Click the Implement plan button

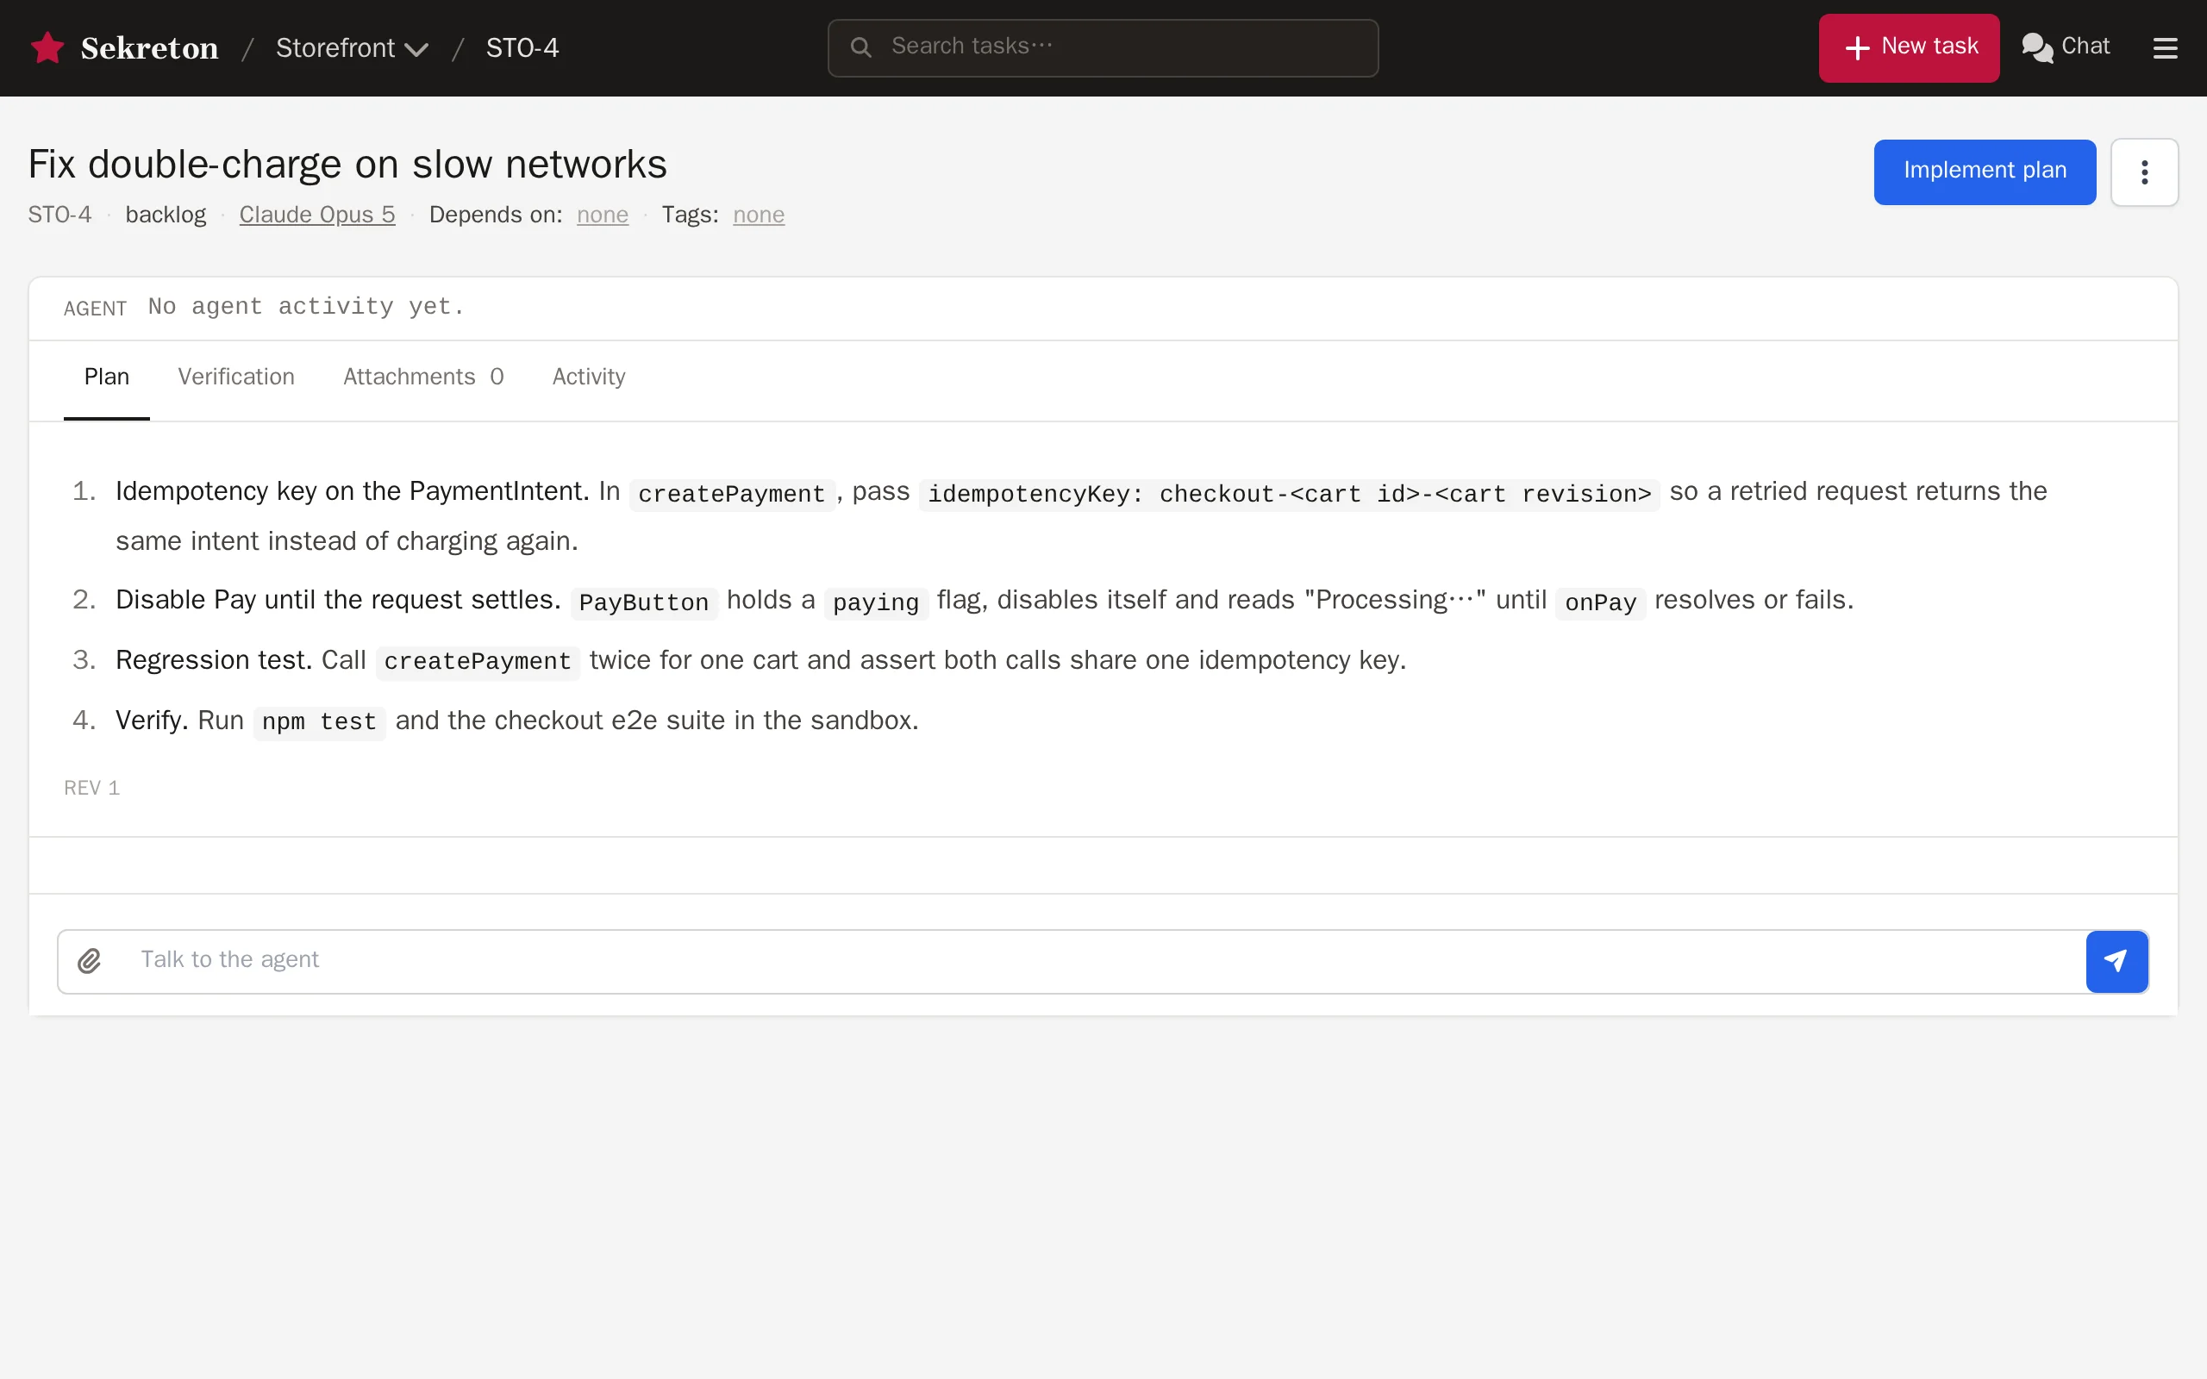pos(1985,172)
